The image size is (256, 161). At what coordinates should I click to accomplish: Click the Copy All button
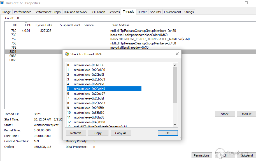[120, 133]
